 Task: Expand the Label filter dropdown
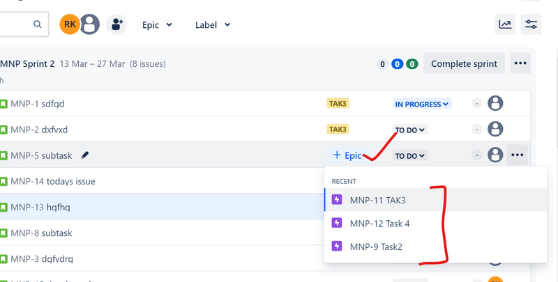tap(213, 25)
